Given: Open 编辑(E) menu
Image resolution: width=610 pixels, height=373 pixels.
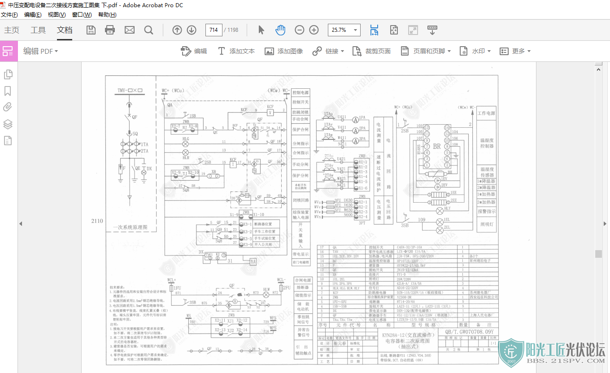Looking at the screenshot, I should point(33,15).
